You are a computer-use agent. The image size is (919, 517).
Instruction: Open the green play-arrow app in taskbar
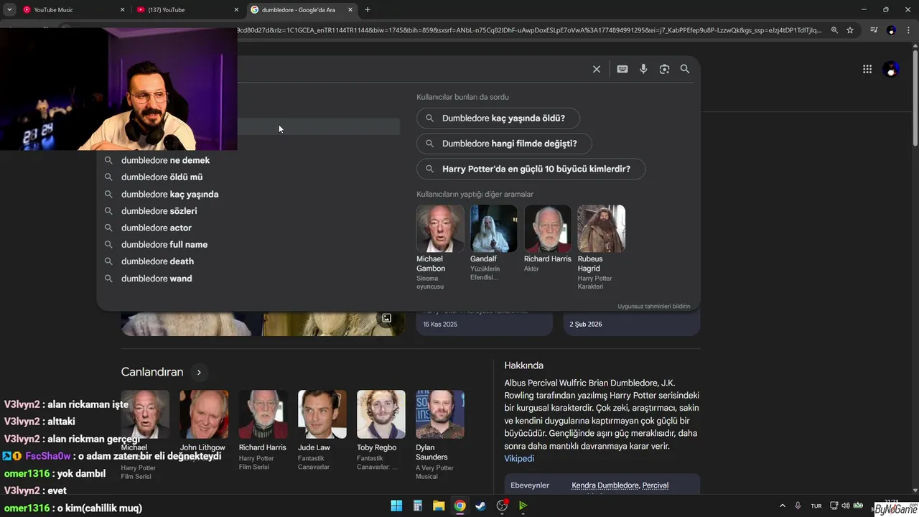coord(523,506)
